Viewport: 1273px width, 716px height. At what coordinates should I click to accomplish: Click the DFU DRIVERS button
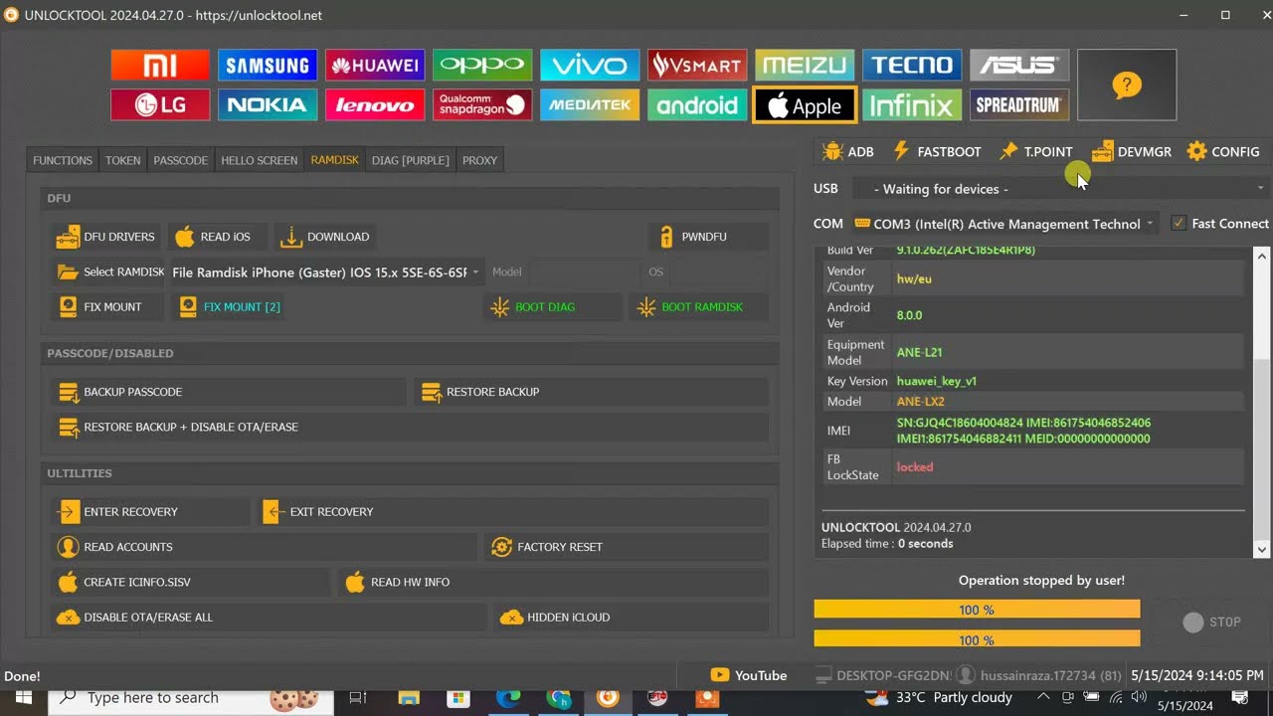tap(106, 237)
